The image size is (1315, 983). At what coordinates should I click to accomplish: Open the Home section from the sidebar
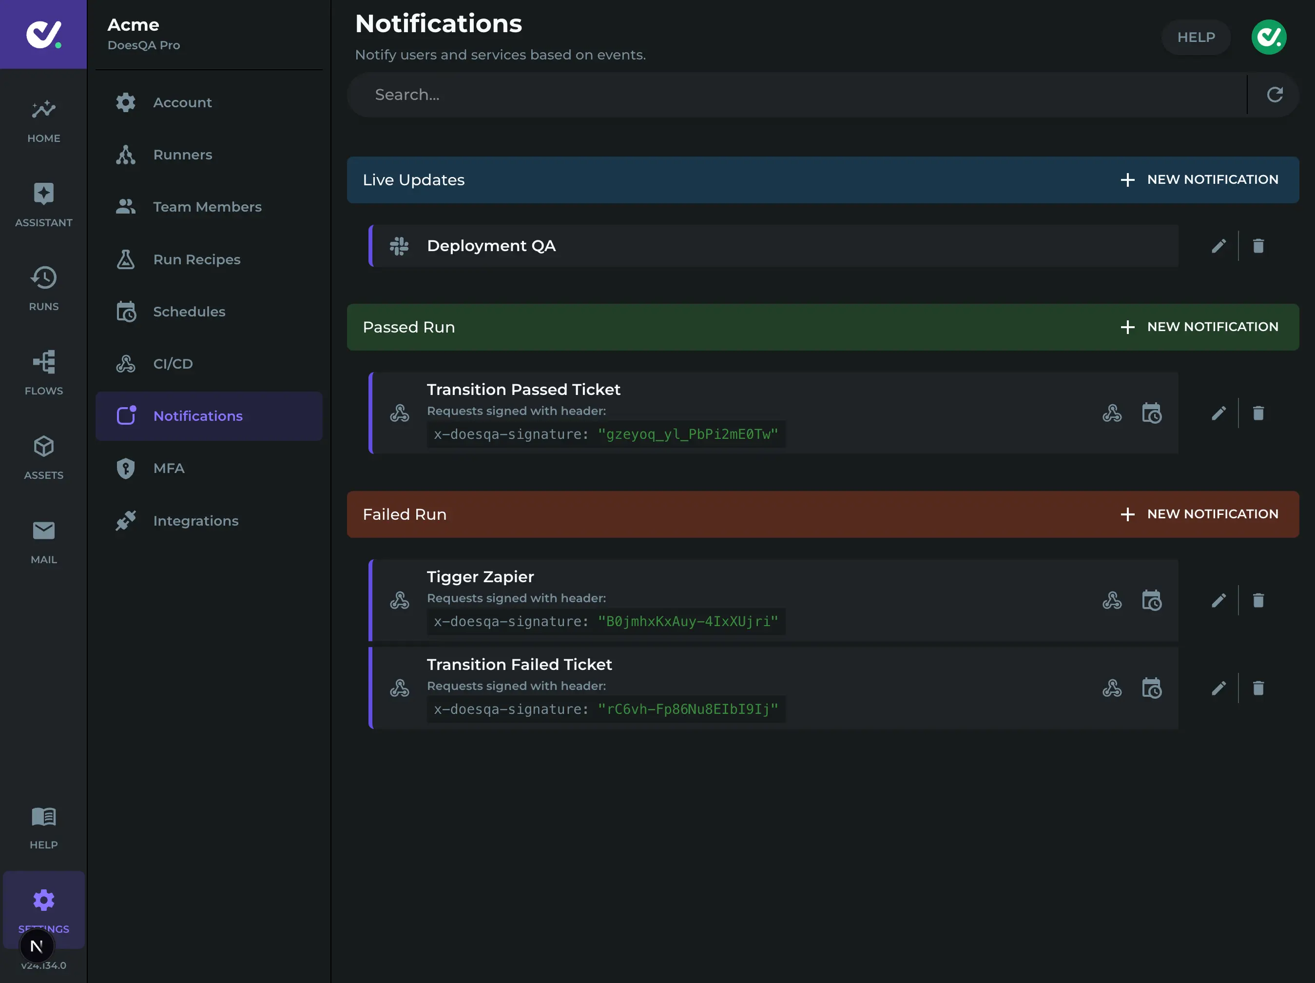coord(43,119)
